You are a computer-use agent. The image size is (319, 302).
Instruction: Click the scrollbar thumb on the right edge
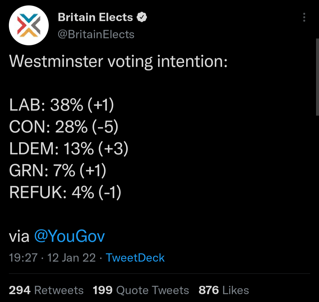pyautogui.click(x=317, y=77)
